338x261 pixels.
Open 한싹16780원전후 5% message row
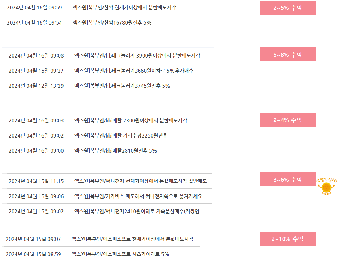94,23
